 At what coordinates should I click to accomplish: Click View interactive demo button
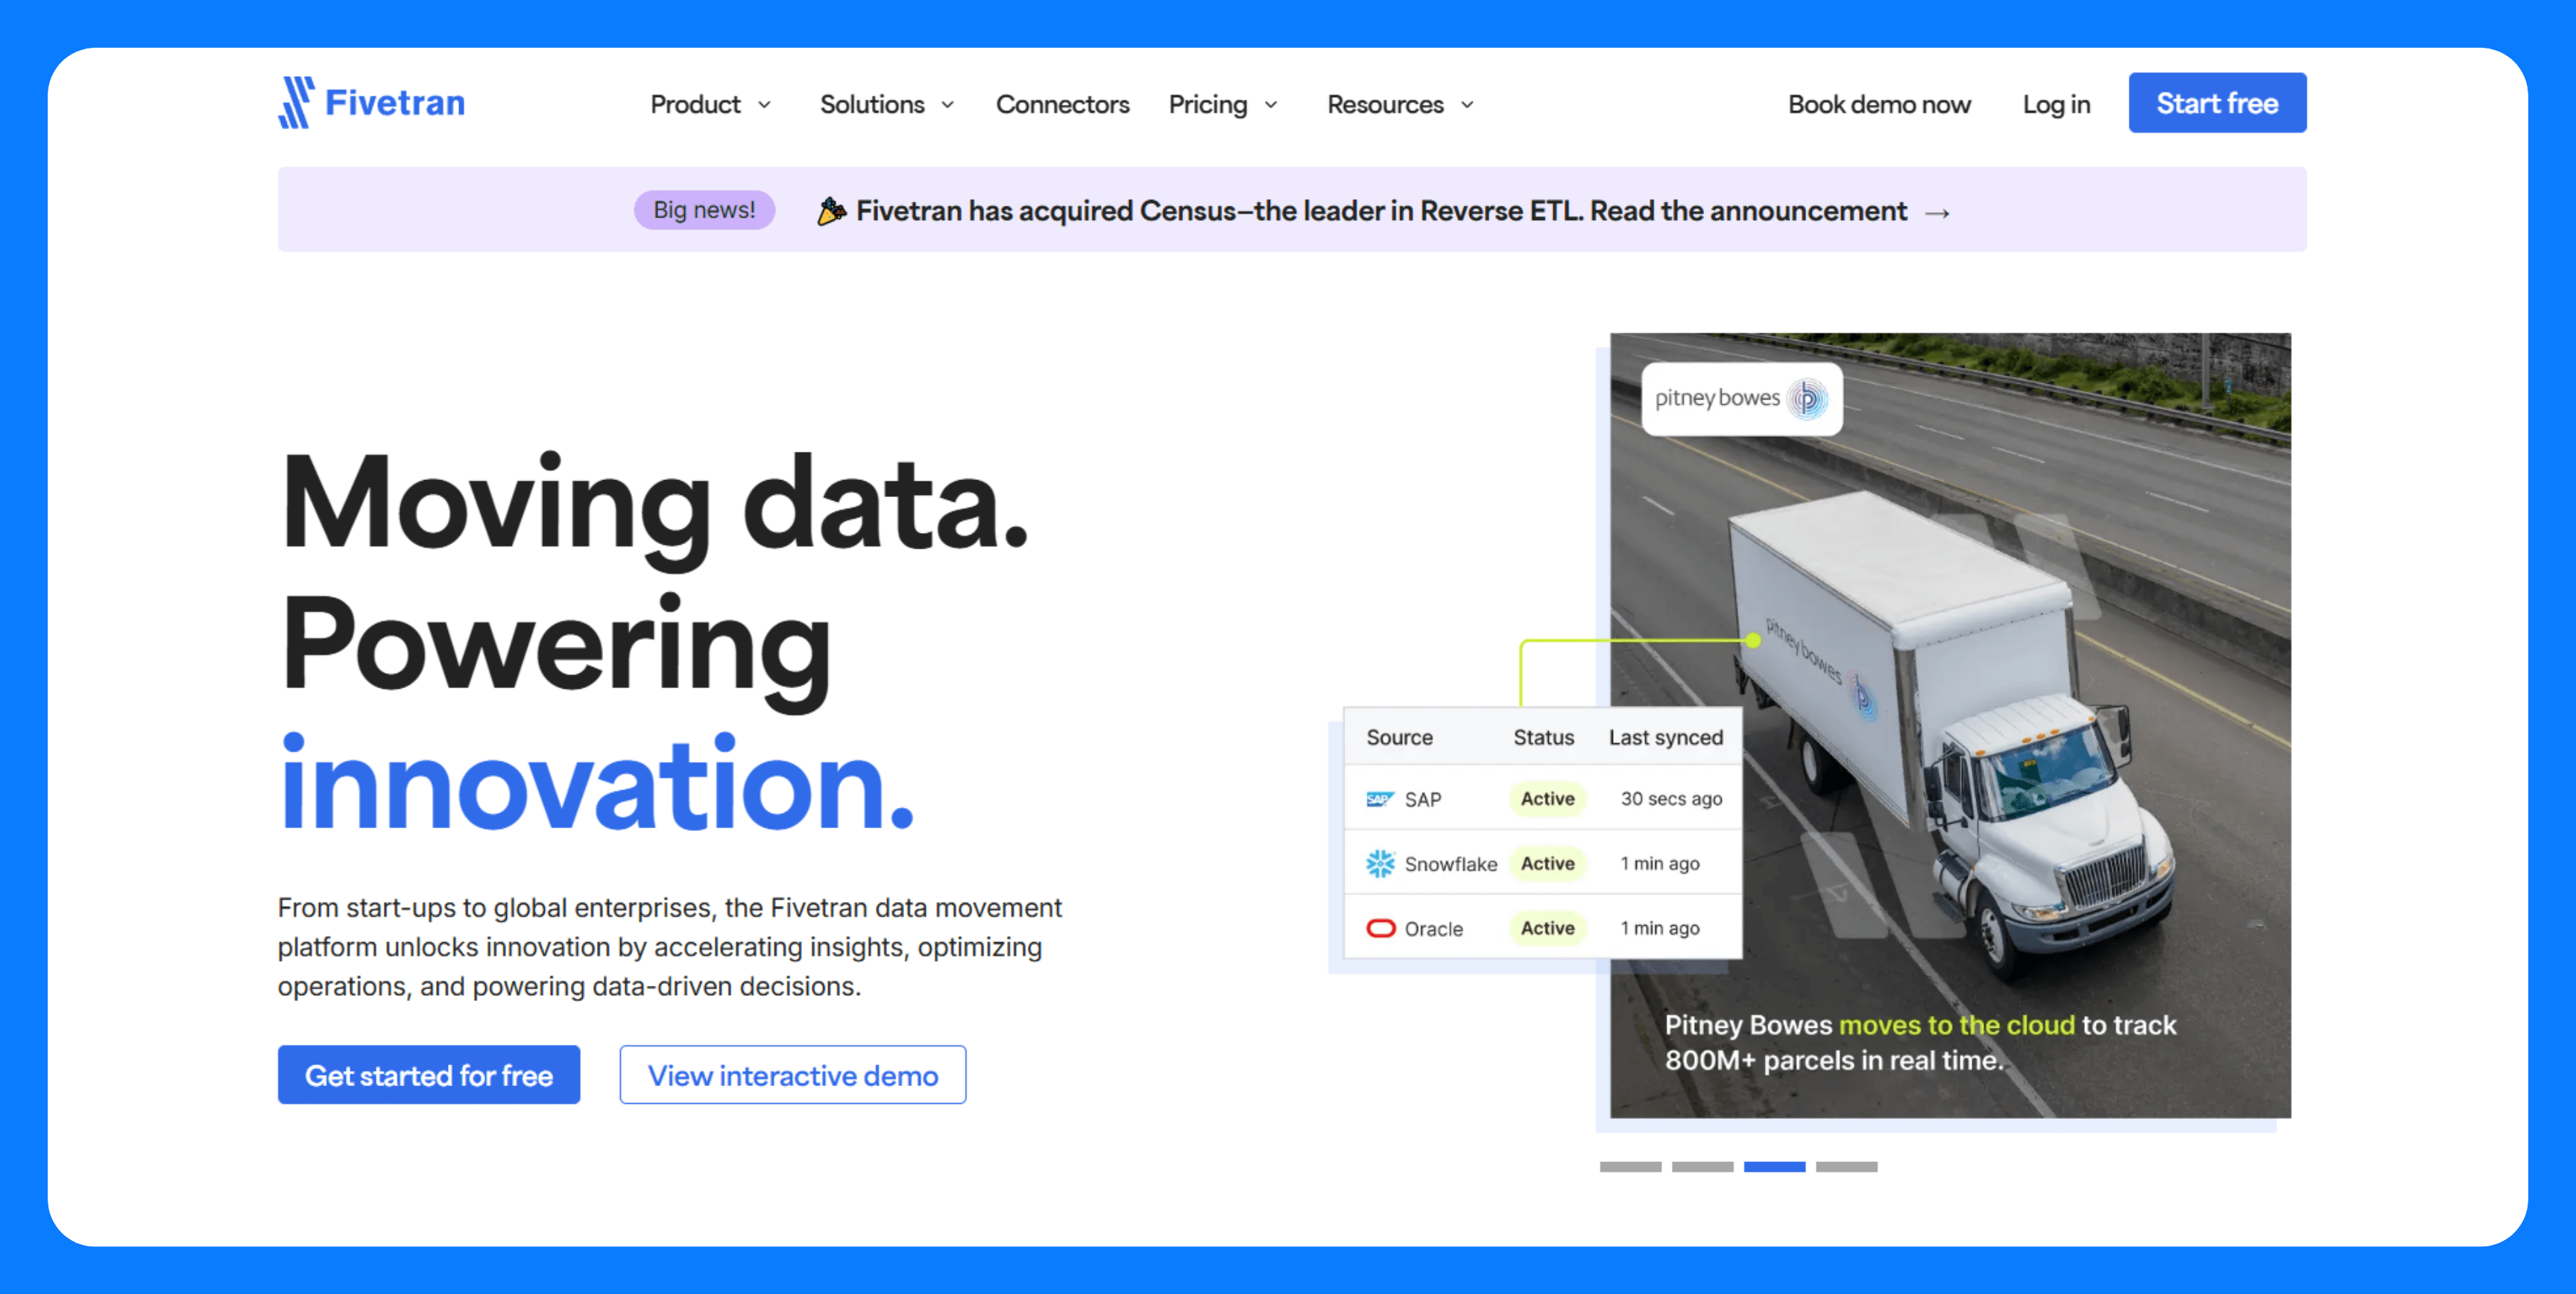(792, 1075)
